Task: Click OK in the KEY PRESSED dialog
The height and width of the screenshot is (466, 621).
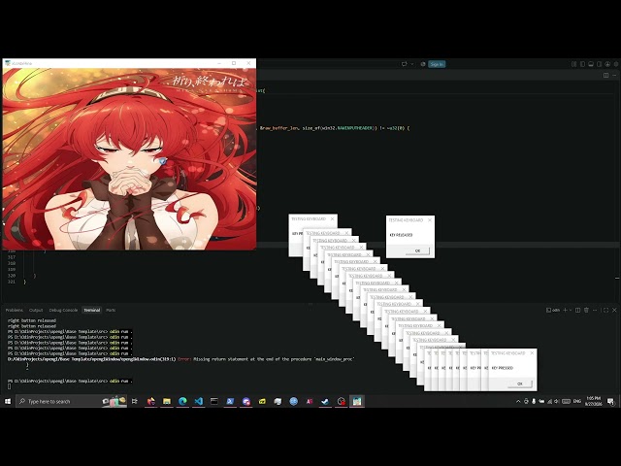Action: (520, 383)
